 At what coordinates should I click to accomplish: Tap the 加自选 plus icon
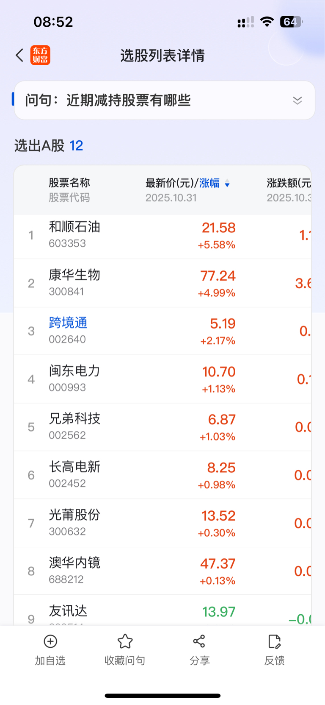50,641
